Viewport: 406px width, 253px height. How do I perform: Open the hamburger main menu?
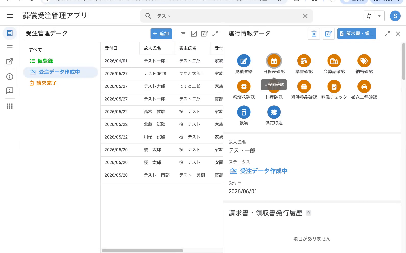(10, 16)
